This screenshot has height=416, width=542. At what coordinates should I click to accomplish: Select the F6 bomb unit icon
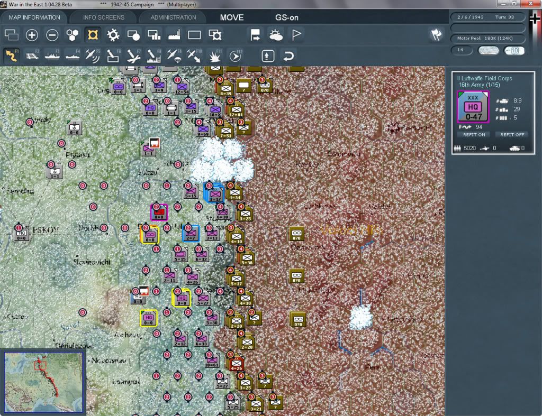point(113,56)
